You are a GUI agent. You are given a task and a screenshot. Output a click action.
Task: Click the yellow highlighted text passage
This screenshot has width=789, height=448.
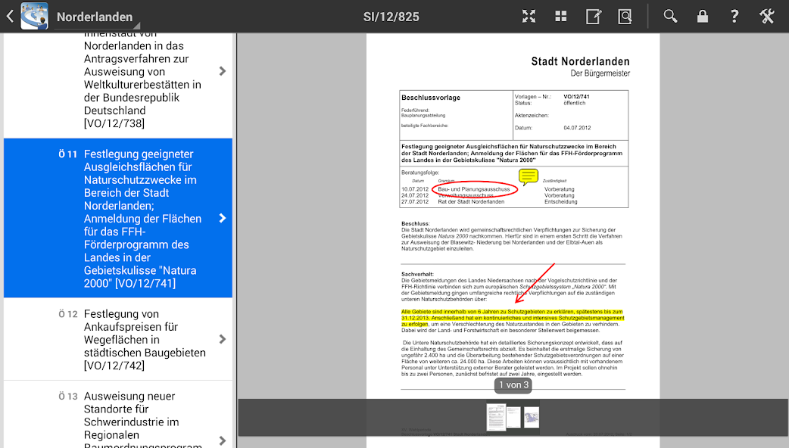[x=513, y=318]
